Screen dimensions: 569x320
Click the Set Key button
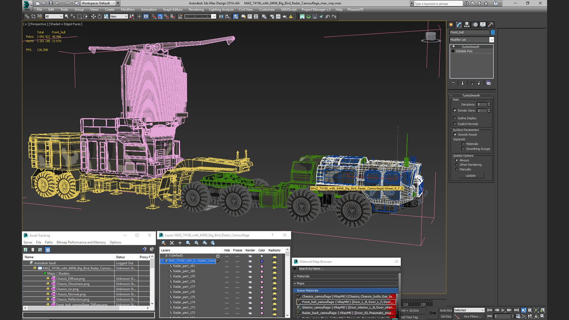(446, 316)
